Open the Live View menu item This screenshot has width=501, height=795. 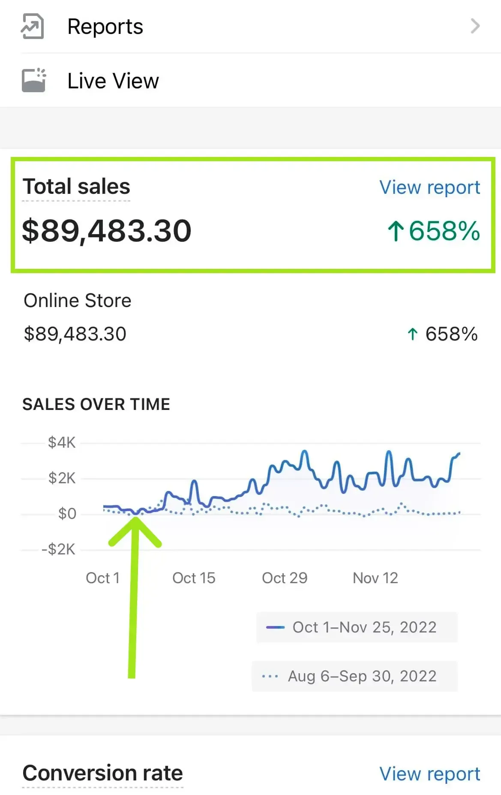tap(113, 81)
